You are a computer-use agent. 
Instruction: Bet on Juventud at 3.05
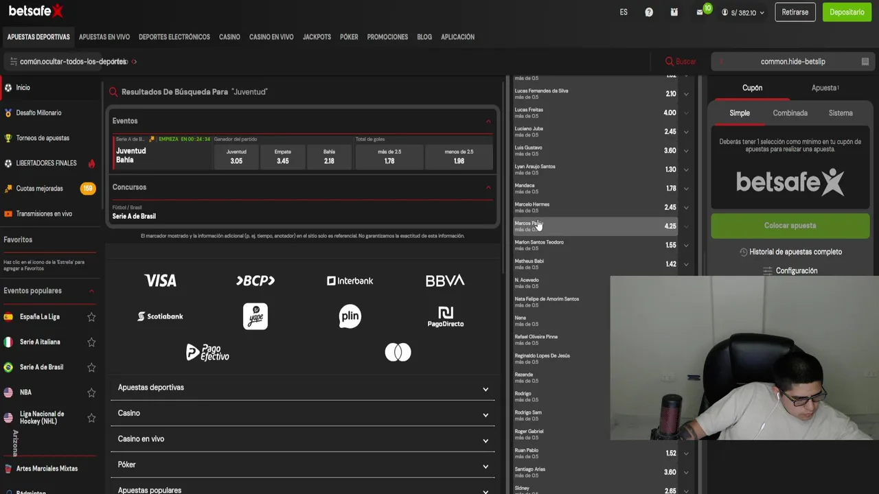click(x=236, y=157)
